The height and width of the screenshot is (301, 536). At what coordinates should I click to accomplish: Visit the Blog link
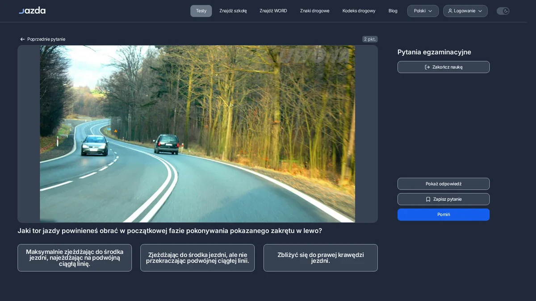coord(393,11)
